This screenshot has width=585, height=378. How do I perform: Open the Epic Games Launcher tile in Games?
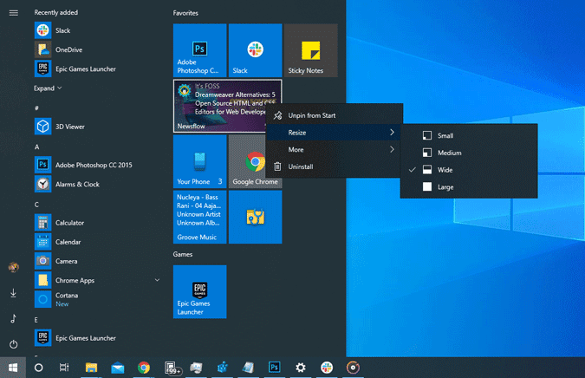click(x=199, y=292)
